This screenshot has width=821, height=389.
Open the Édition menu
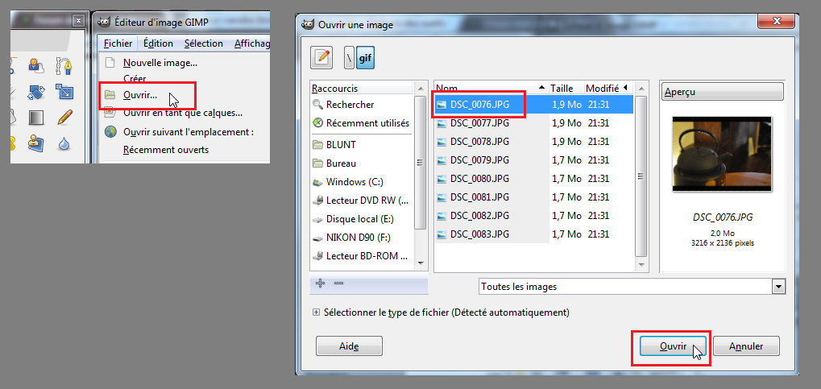pyautogui.click(x=159, y=43)
